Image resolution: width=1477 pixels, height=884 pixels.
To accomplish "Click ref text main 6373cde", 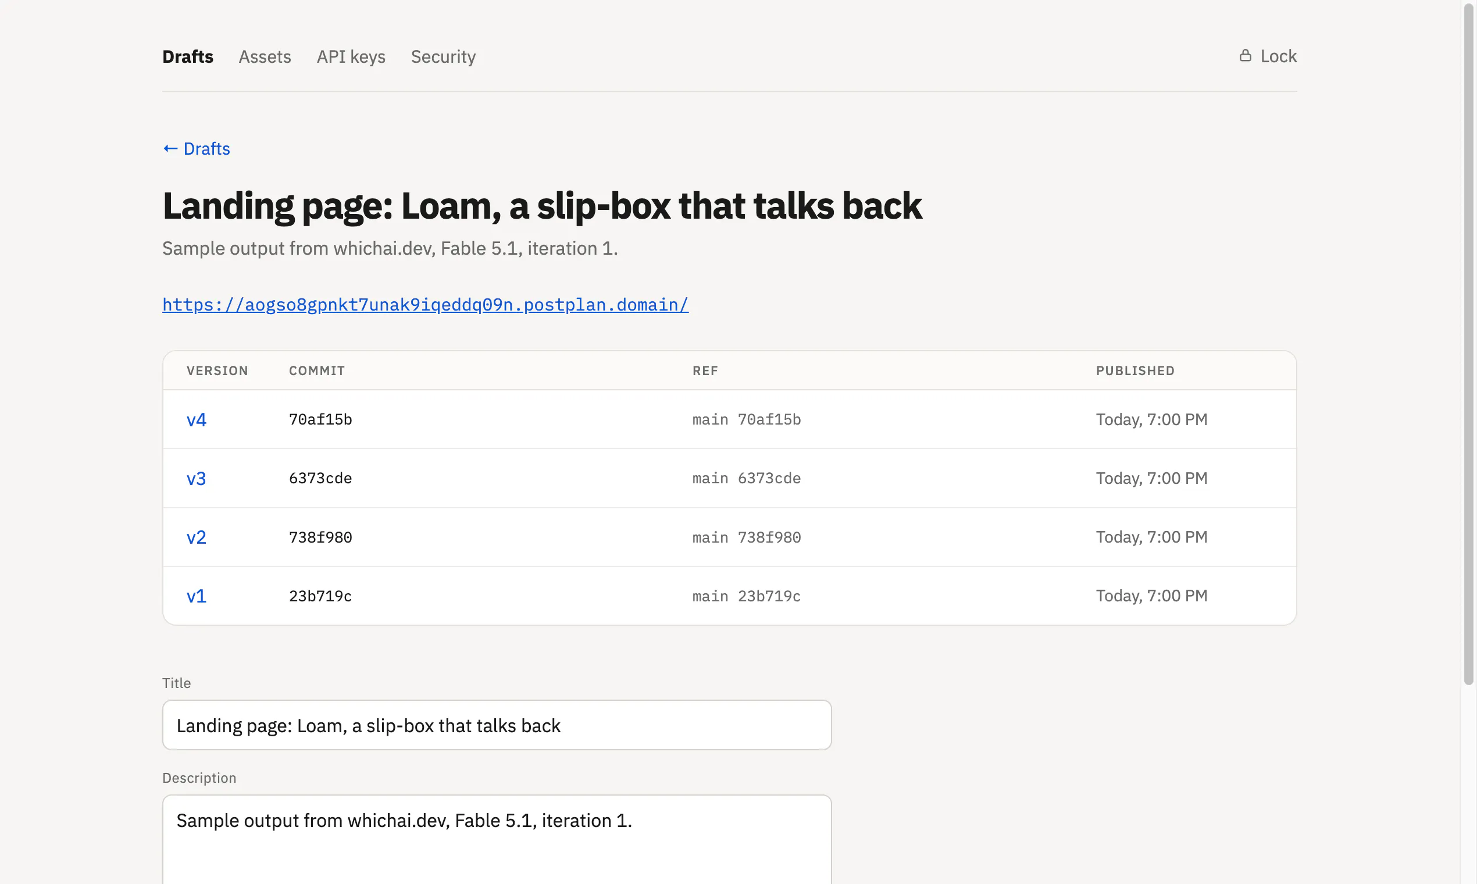I will 746,478.
